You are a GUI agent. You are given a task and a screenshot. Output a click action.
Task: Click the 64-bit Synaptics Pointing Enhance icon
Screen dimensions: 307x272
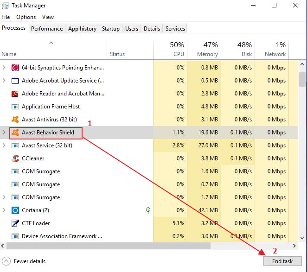pos(15,68)
